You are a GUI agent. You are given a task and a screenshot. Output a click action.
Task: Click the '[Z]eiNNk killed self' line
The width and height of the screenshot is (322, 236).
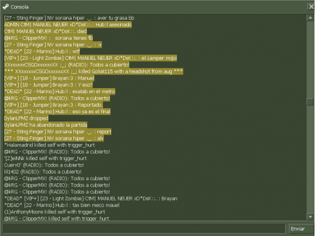(45, 158)
